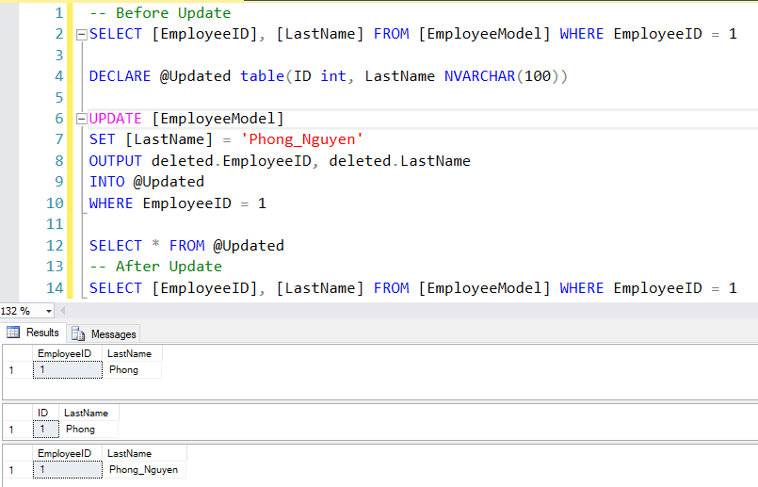Select EmployeeID cell value 1 in third grid
Viewport: 758px width, 487px height.
pos(67,470)
